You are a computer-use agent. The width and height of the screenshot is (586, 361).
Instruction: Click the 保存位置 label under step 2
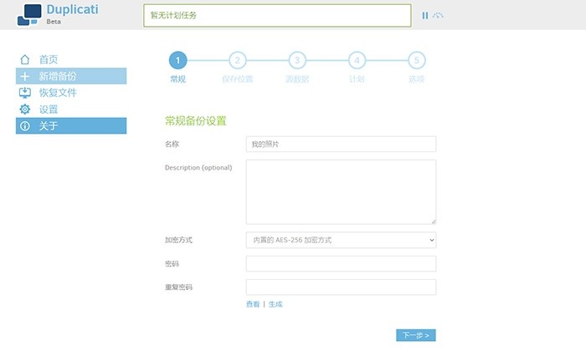(x=237, y=79)
